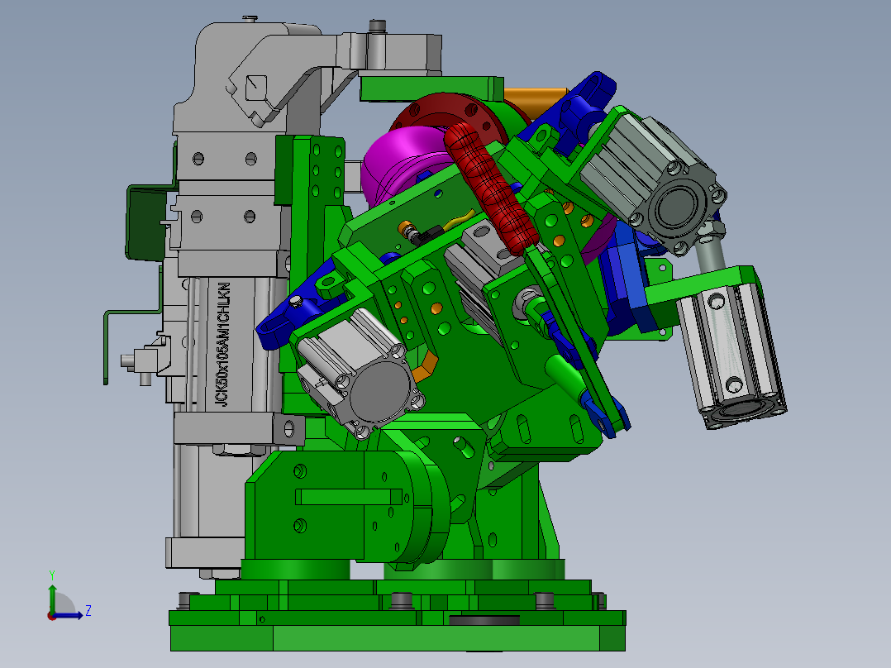Pick the red knurled handle grip
Viewport: 891px width, 668px height.
click(x=492, y=188)
